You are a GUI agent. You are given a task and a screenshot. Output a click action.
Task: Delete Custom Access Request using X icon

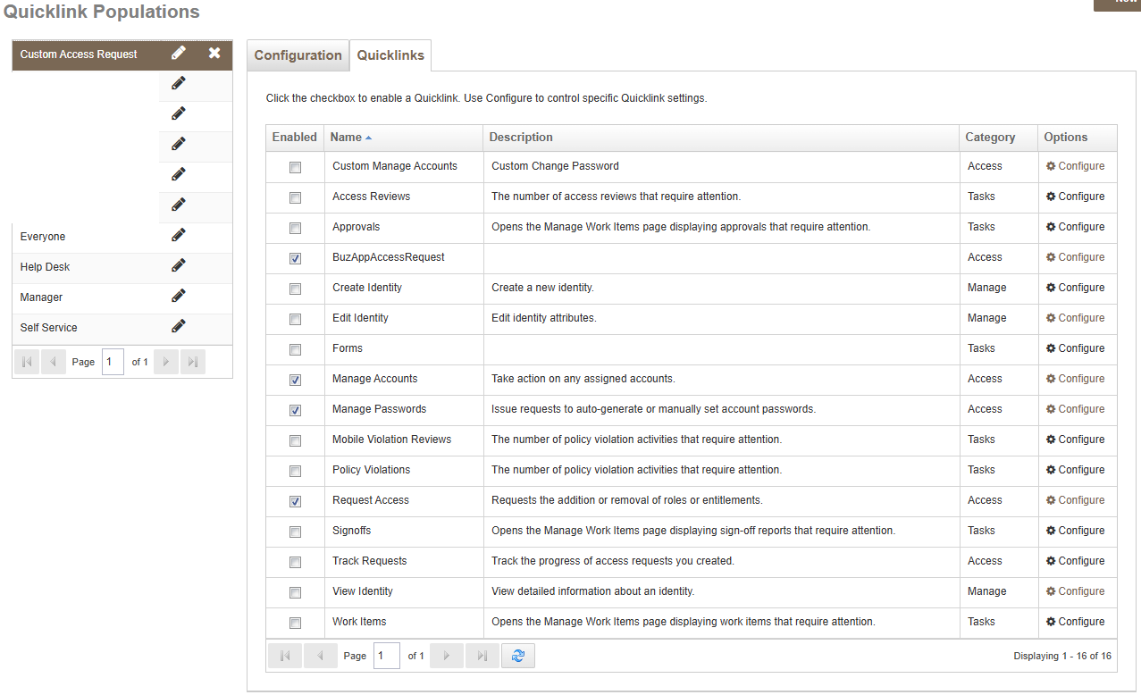[214, 54]
